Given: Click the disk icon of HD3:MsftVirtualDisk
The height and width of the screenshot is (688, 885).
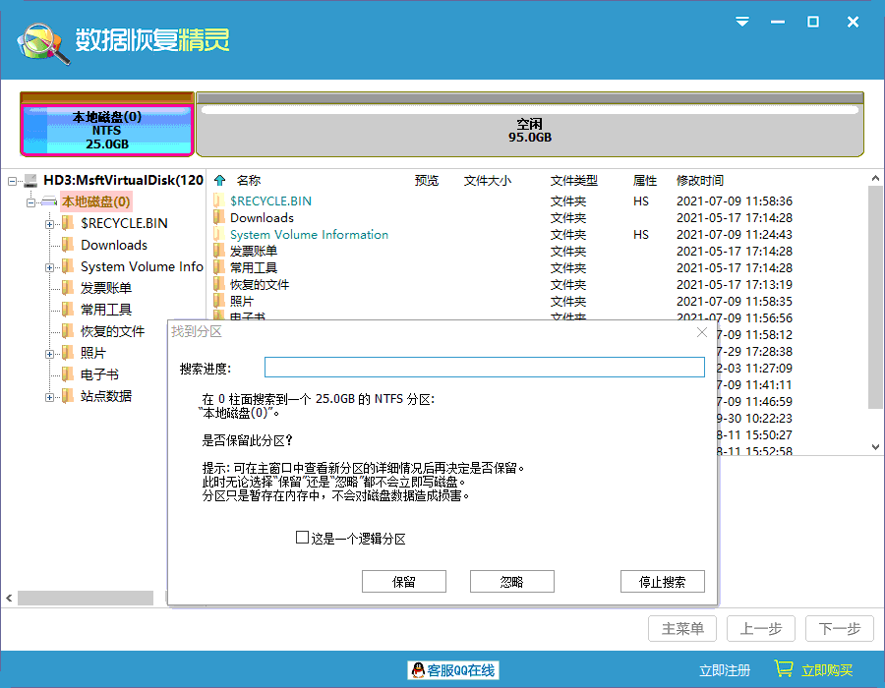Looking at the screenshot, I should [29, 181].
